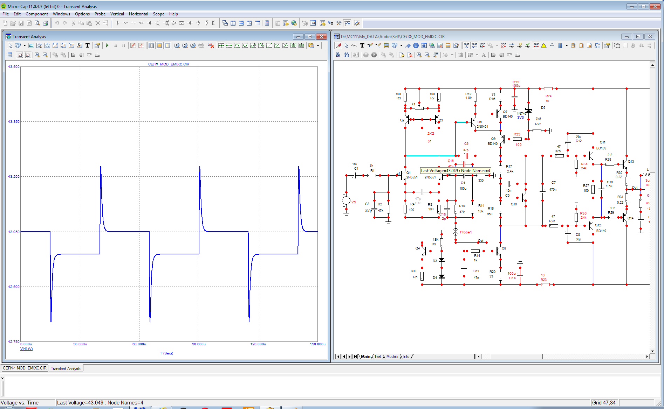The image size is (664, 409).
Task: Click the green Run analysis play button
Action: pyautogui.click(x=107, y=45)
